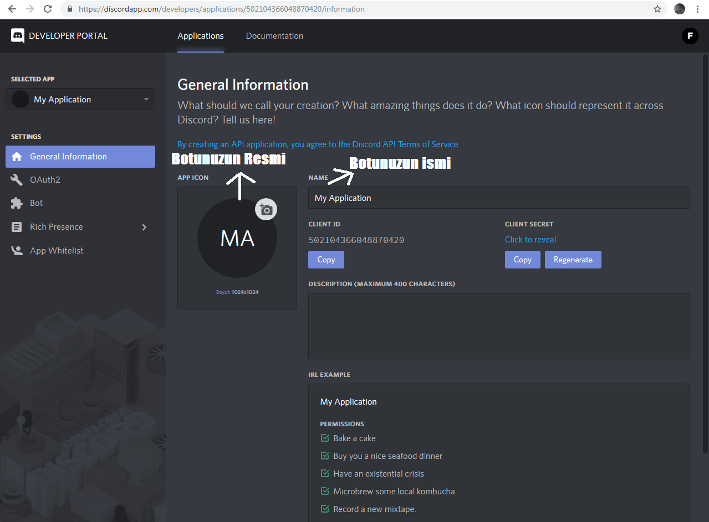Click the browser forward arrow
709x522 pixels.
(x=30, y=9)
